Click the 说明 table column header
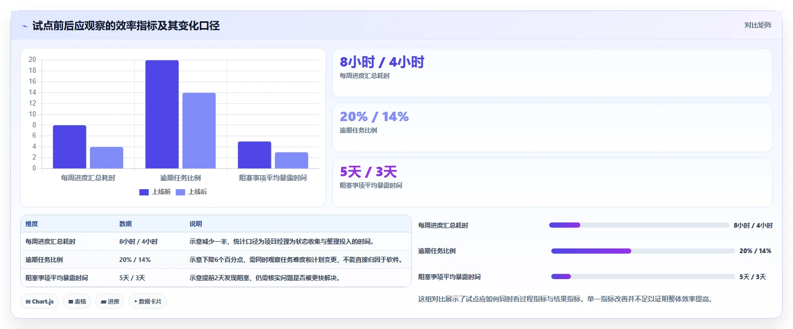 click(196, 224)
